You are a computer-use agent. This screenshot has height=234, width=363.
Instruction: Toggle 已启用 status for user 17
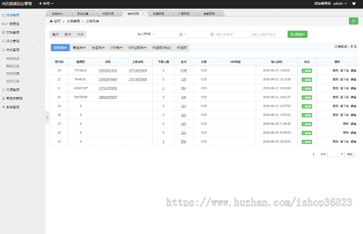click(307, 124)
